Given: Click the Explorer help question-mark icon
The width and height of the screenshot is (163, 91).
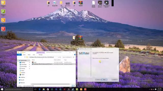Looking at the screenshot, I should pyautogui.click(x=75, y=55).
